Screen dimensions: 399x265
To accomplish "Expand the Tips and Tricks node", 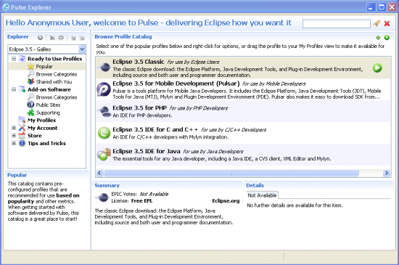I will (14, 143).
